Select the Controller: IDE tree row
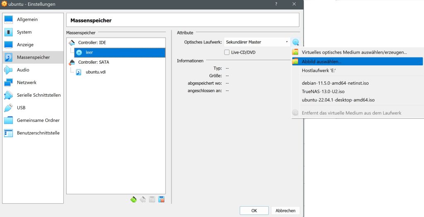 click(116, 43)
